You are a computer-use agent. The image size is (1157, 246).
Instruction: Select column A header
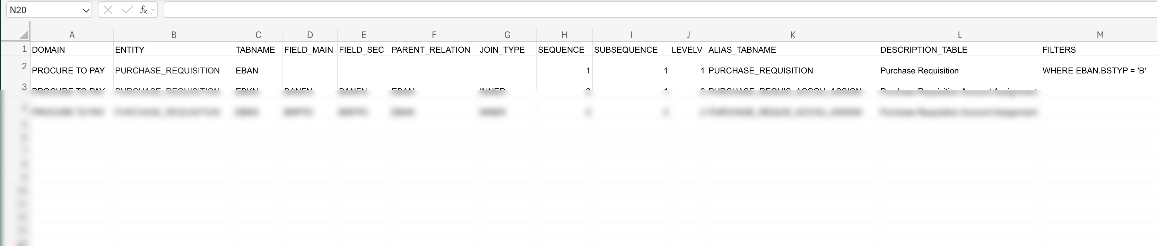(x=72, y=35)
